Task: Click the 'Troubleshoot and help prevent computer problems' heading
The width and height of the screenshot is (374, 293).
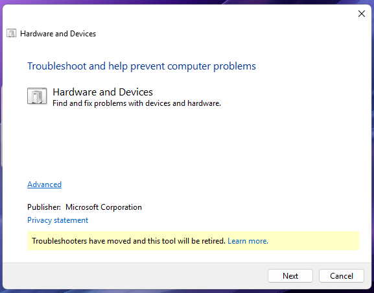Action: point(142,66)
